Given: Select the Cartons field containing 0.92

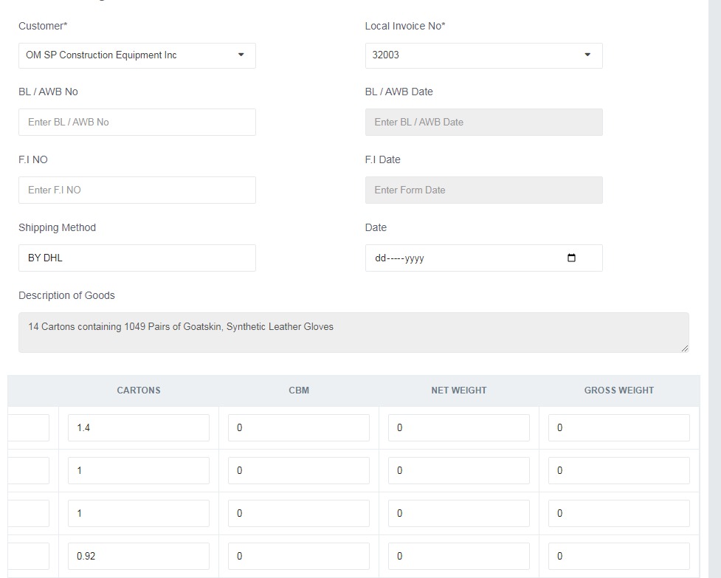Looking at the screenshot, I should point(139,557).
